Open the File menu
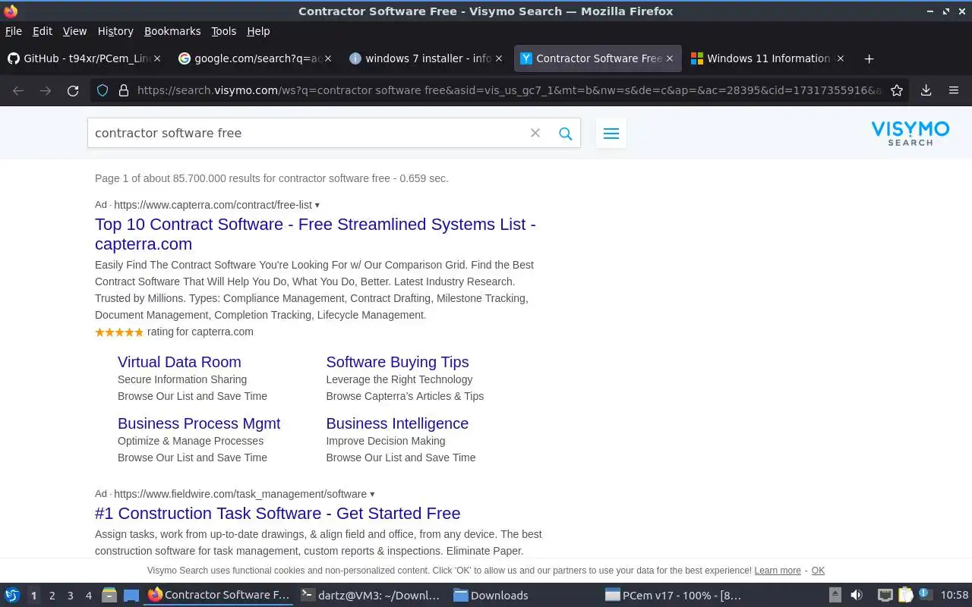 (x=14, y=31)
